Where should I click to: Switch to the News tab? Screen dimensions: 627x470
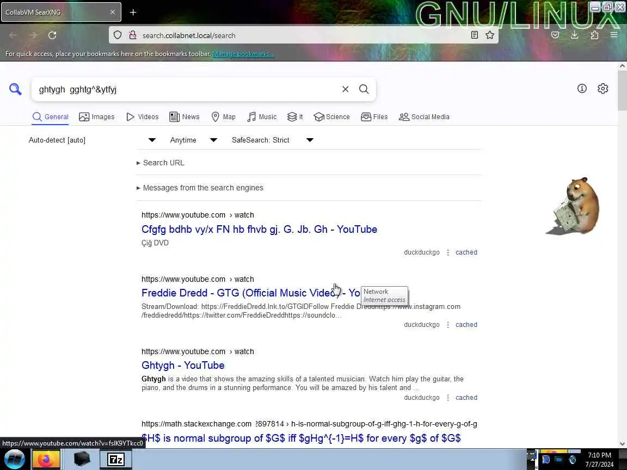pos(185,117)
